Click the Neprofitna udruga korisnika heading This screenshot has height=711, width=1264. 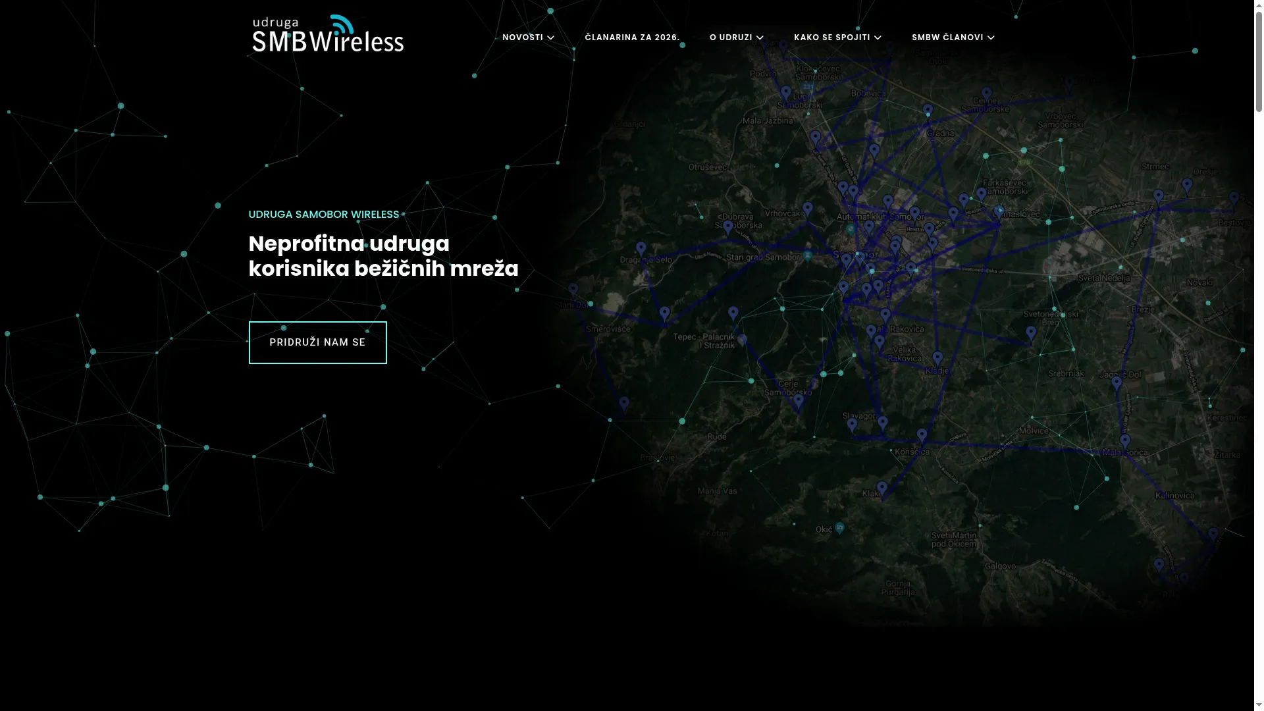383,256
